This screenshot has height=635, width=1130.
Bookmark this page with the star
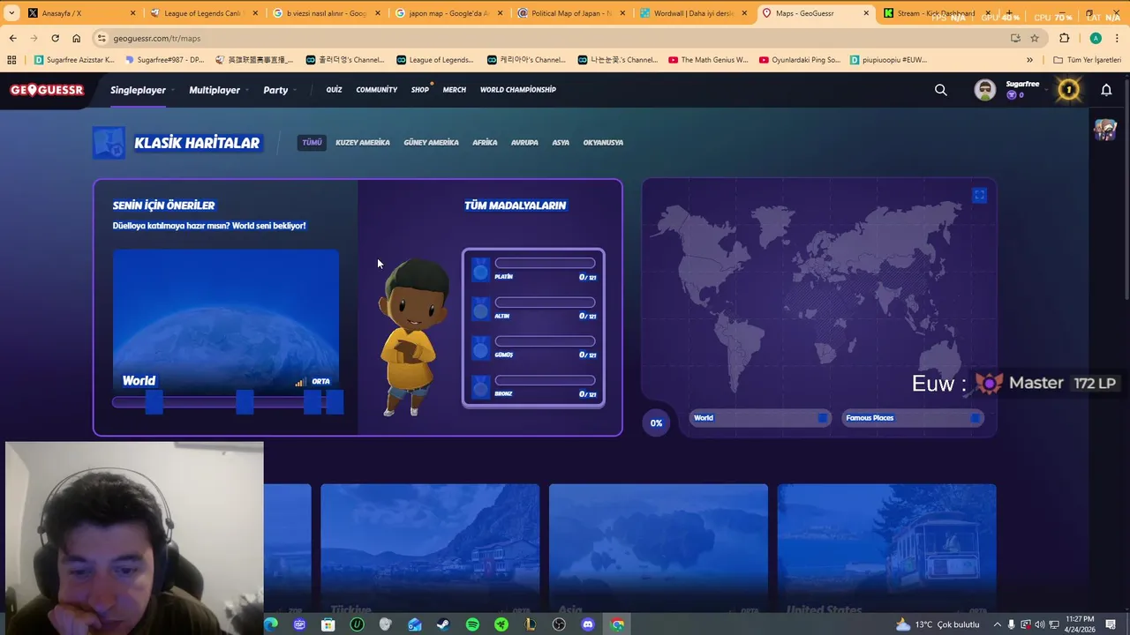coord(1035,38)
